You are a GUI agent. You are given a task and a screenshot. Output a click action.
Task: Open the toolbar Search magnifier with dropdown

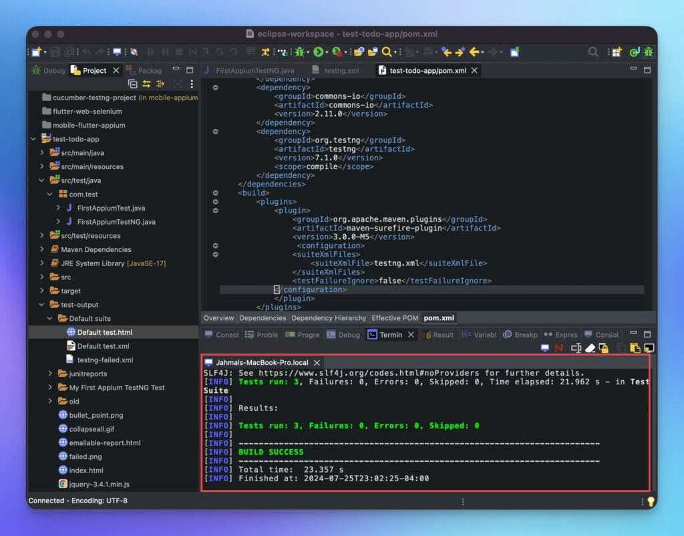pyautogui.click(x=387, y=52)
